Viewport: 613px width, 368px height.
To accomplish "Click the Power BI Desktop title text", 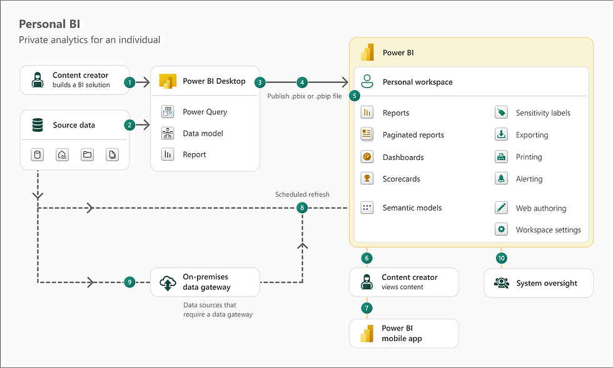I will tap(214, 81).
